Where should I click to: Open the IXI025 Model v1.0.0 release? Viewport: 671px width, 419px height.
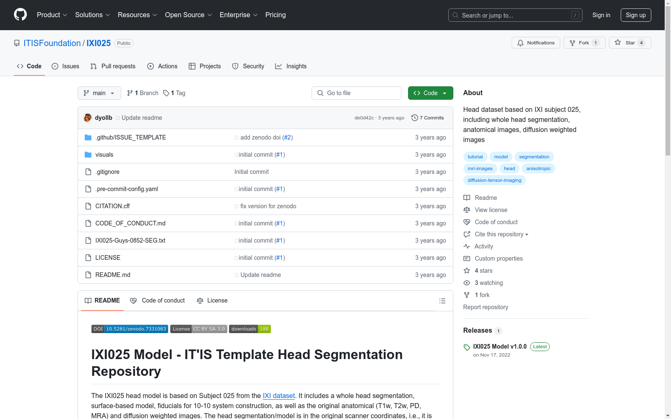(500, 347)
